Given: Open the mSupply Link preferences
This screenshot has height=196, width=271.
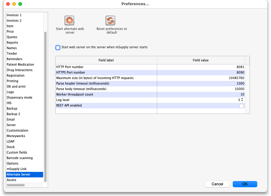Looking at the screenshot, I should pyautogui.click(x=17, y=169).
